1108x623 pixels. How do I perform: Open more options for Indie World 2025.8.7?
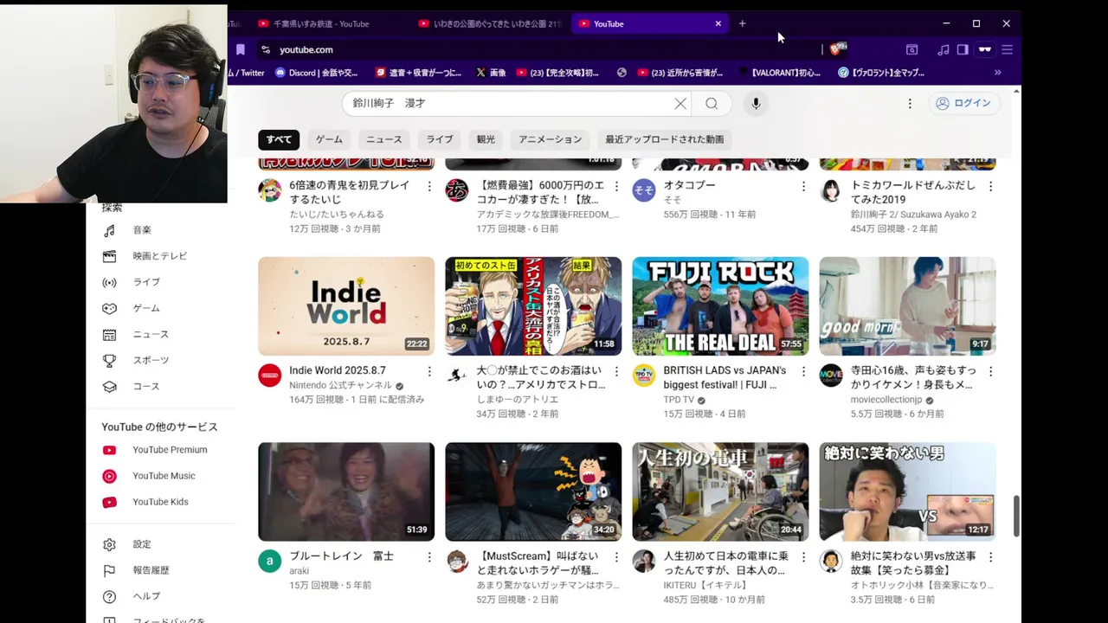pos(429,371)
